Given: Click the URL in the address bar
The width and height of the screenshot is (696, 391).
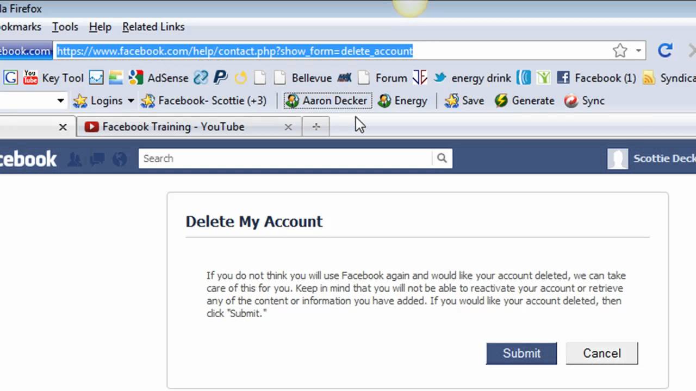Looking at the screenshot, I should tap(235, 51).
